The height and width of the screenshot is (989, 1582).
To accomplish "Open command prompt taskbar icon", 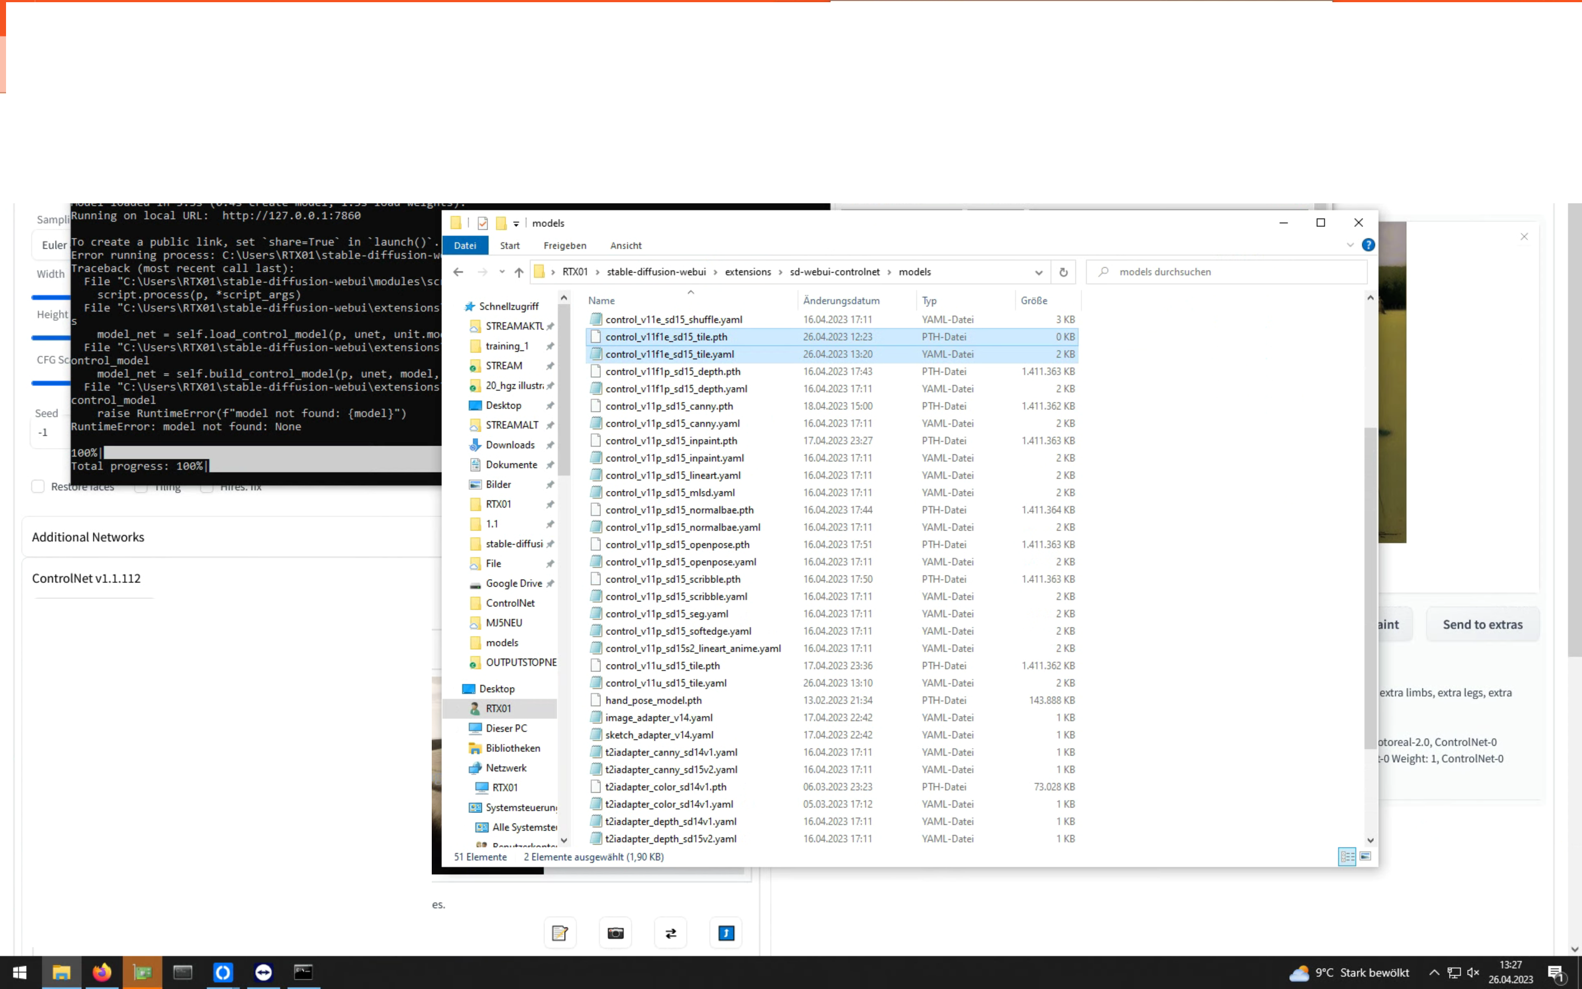I will click(x=303, y=973).
